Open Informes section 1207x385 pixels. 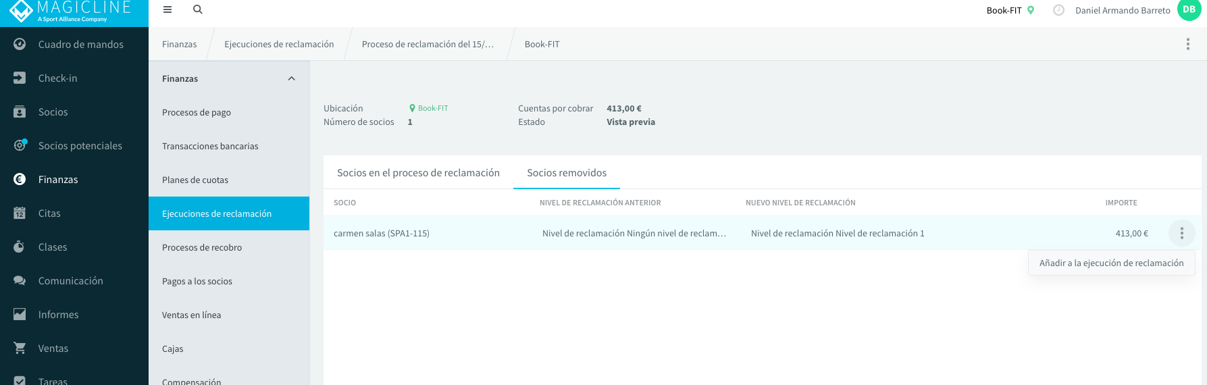click(74, 314)
